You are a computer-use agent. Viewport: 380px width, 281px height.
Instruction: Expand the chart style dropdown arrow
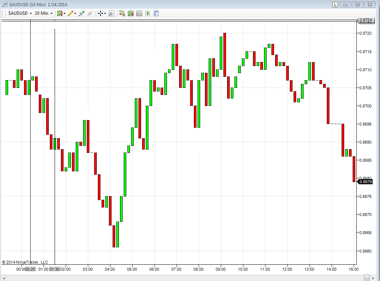tap(65, 14)
